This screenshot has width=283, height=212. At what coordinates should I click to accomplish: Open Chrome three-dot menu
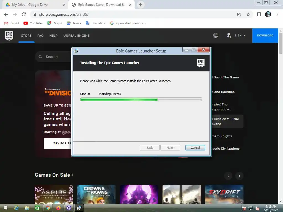pos(277,14)
